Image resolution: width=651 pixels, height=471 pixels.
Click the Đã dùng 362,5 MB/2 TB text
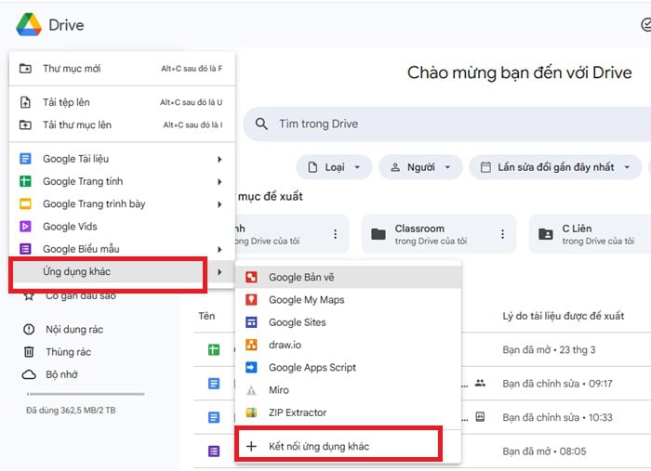pyautogui.click(x=71, y=411)
